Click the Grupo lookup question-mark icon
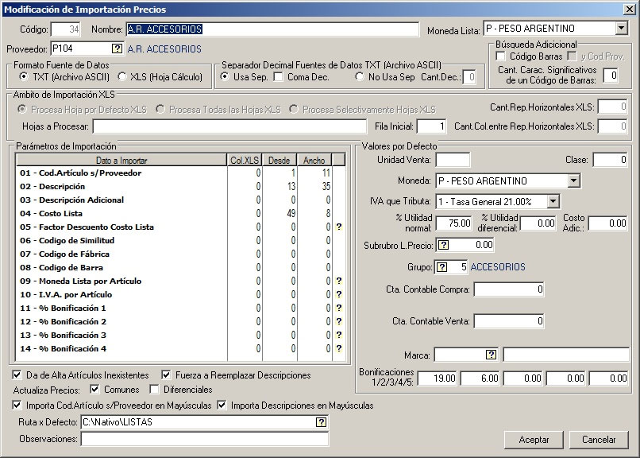The image size is (640, 458). (444, 266)
